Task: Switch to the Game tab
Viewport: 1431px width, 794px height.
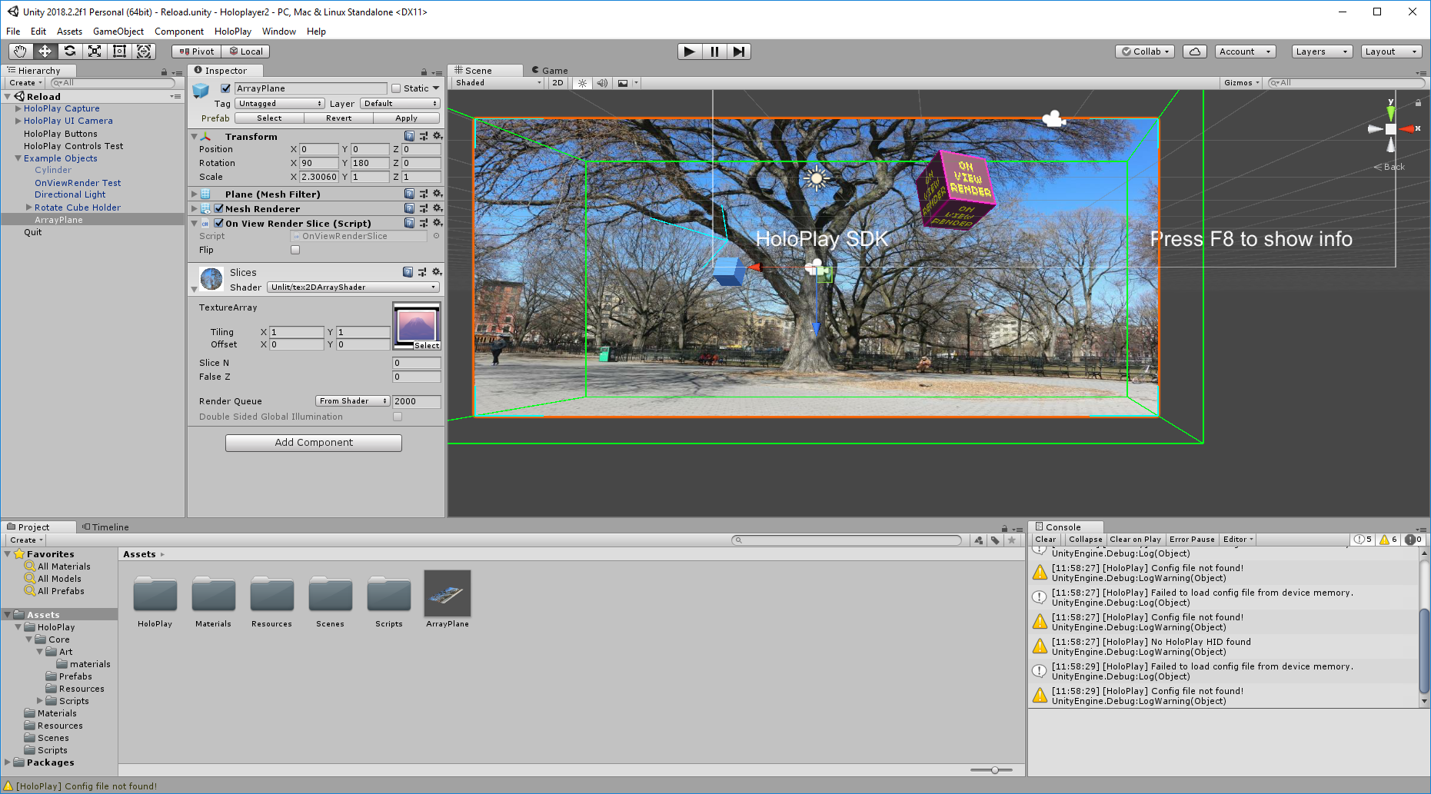Action: tap(549, 70)
